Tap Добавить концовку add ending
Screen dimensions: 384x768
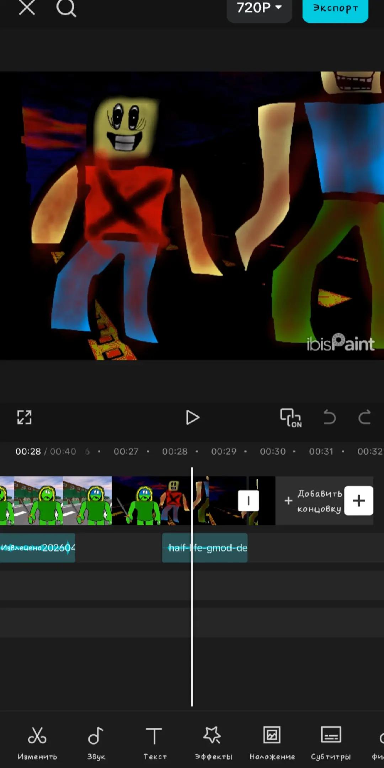click(x=314, y=501)
